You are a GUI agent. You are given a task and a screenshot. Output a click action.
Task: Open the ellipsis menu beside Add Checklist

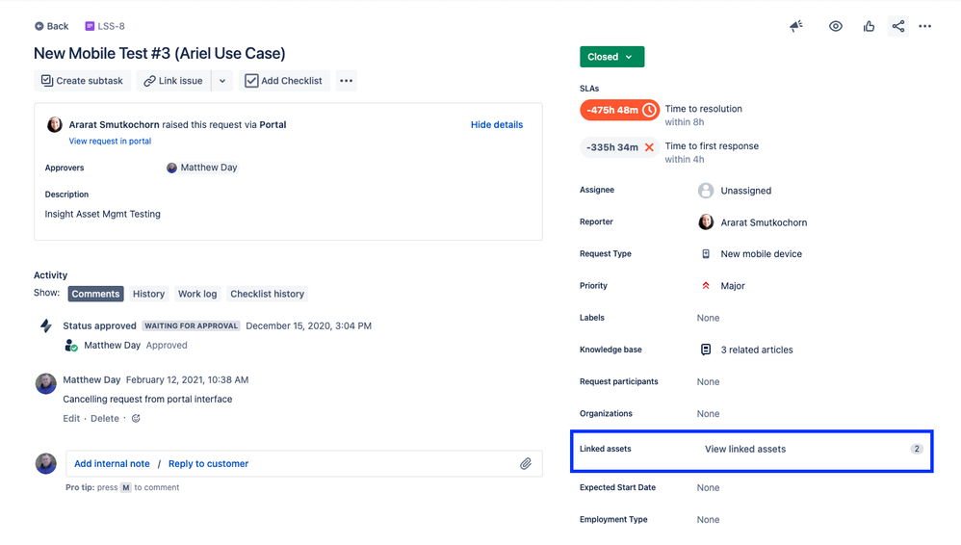pyautogui.click(x=347, y=81)
